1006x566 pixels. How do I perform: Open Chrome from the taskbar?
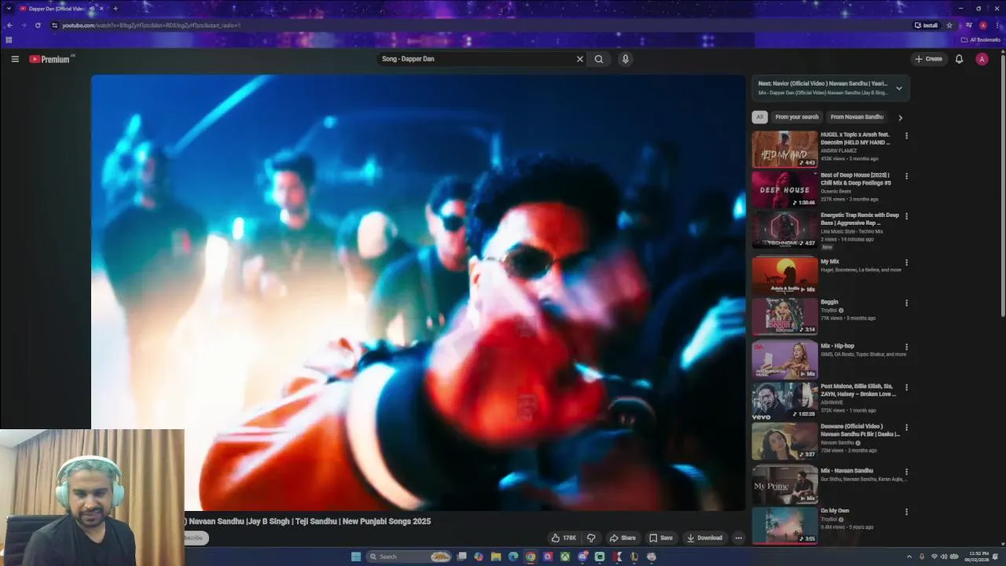(531, 557)
